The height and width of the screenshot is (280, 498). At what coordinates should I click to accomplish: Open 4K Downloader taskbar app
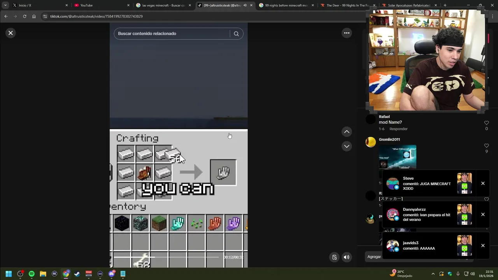pos(54,274)
